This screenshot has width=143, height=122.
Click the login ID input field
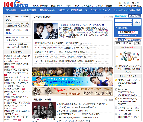123,21
